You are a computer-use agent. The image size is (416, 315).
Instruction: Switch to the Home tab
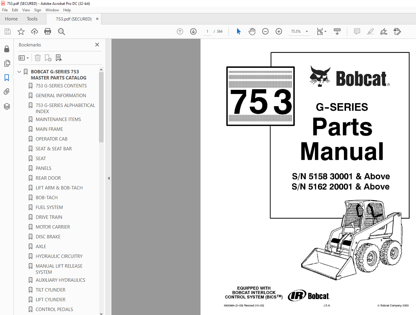click(11, 19)
